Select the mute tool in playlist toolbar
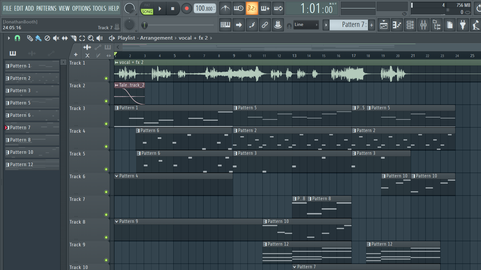Screen dimensions: 481x270 point(56,38)
